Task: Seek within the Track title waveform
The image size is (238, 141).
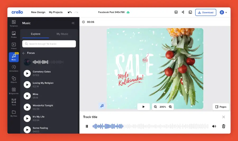Action: [x=150, y=126]
